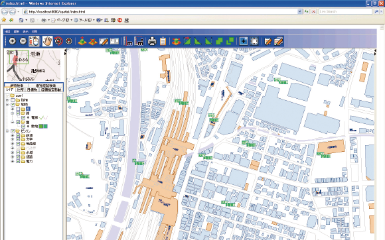
Task: Click the printer icon in map toolbar
Action: pyautogui.click(x=152, y=41)
